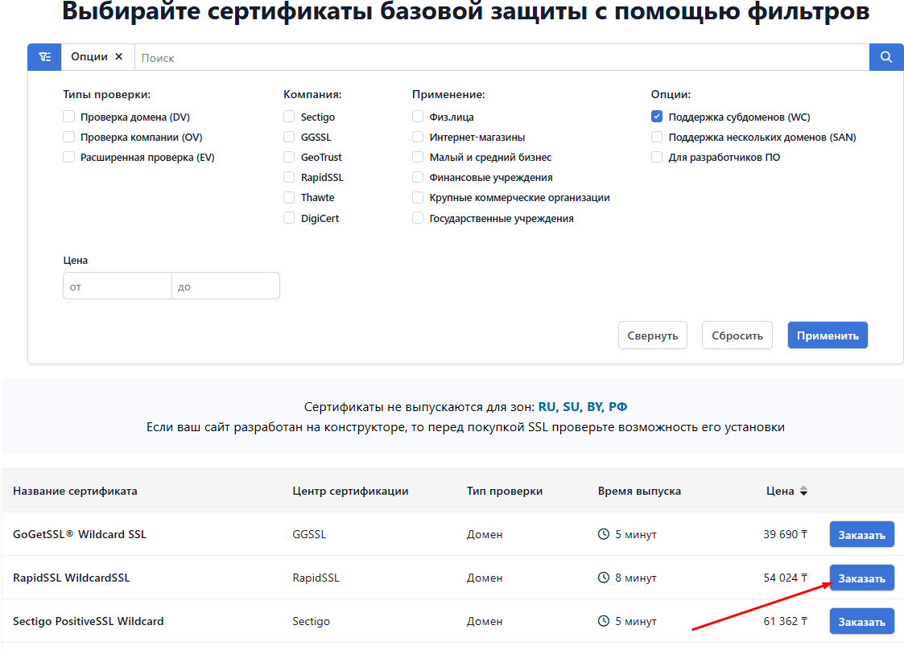Sort by price using the Цена arrows
The width and height of the screenshot is (904, 650).
point(803,491)
